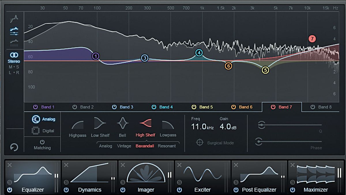This screenshot has width=346, height=195.
Task: Switch to the Band 4 tab
Action: (x=162, y=107)
